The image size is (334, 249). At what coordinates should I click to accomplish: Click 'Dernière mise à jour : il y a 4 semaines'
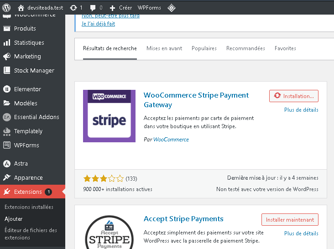[273, 178]
